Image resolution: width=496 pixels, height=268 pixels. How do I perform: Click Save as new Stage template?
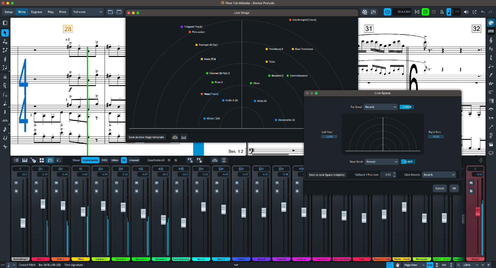tap(146, 137)
